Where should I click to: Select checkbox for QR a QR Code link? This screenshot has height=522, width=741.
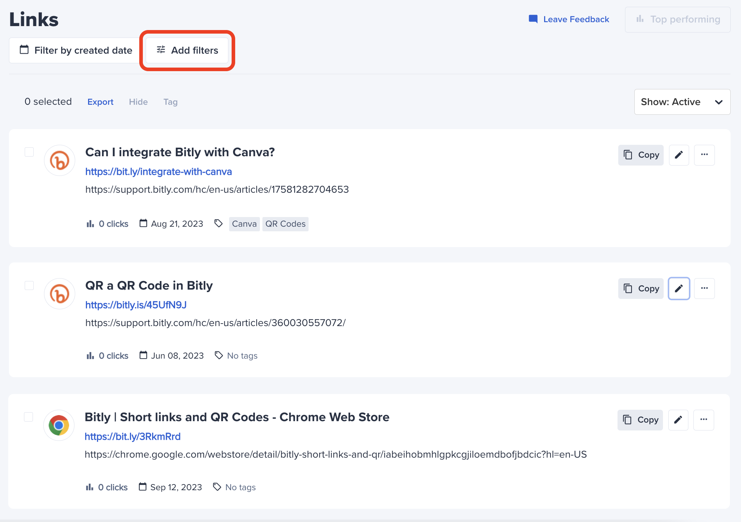point(29,285)
